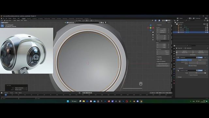Select Cube.001 in the outliner
This screenshot has width=209, height=118.
(182, 29)
